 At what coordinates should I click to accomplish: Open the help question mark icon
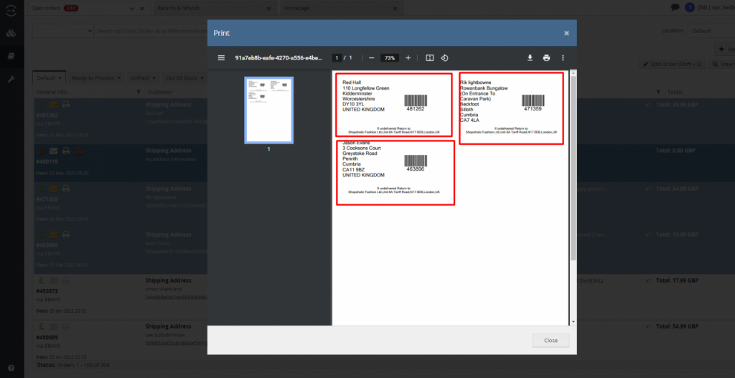click(11, 368)
